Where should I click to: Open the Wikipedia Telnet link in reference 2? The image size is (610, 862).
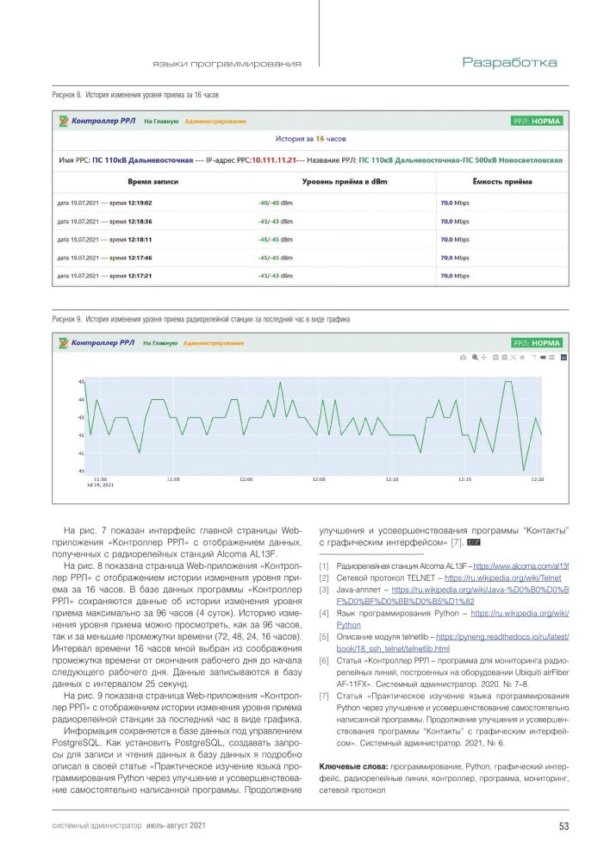tap(503, 578)
